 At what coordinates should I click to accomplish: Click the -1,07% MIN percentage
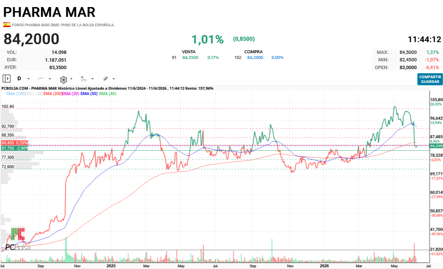pos(432,60)
